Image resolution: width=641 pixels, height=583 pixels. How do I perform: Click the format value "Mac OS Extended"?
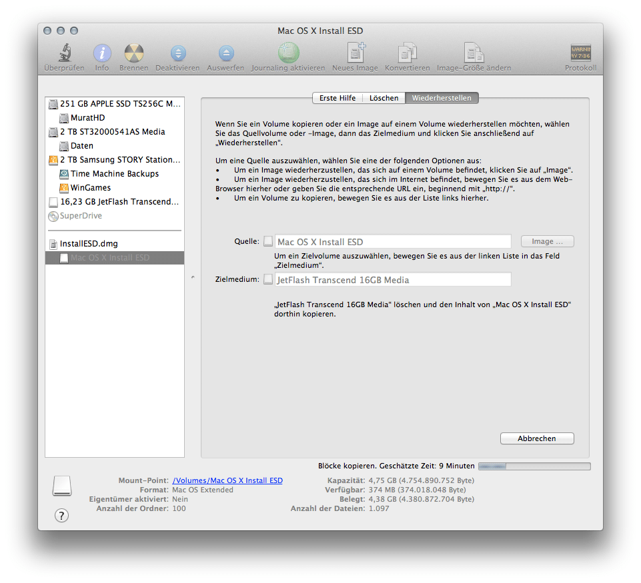click(x=203, y=490)
